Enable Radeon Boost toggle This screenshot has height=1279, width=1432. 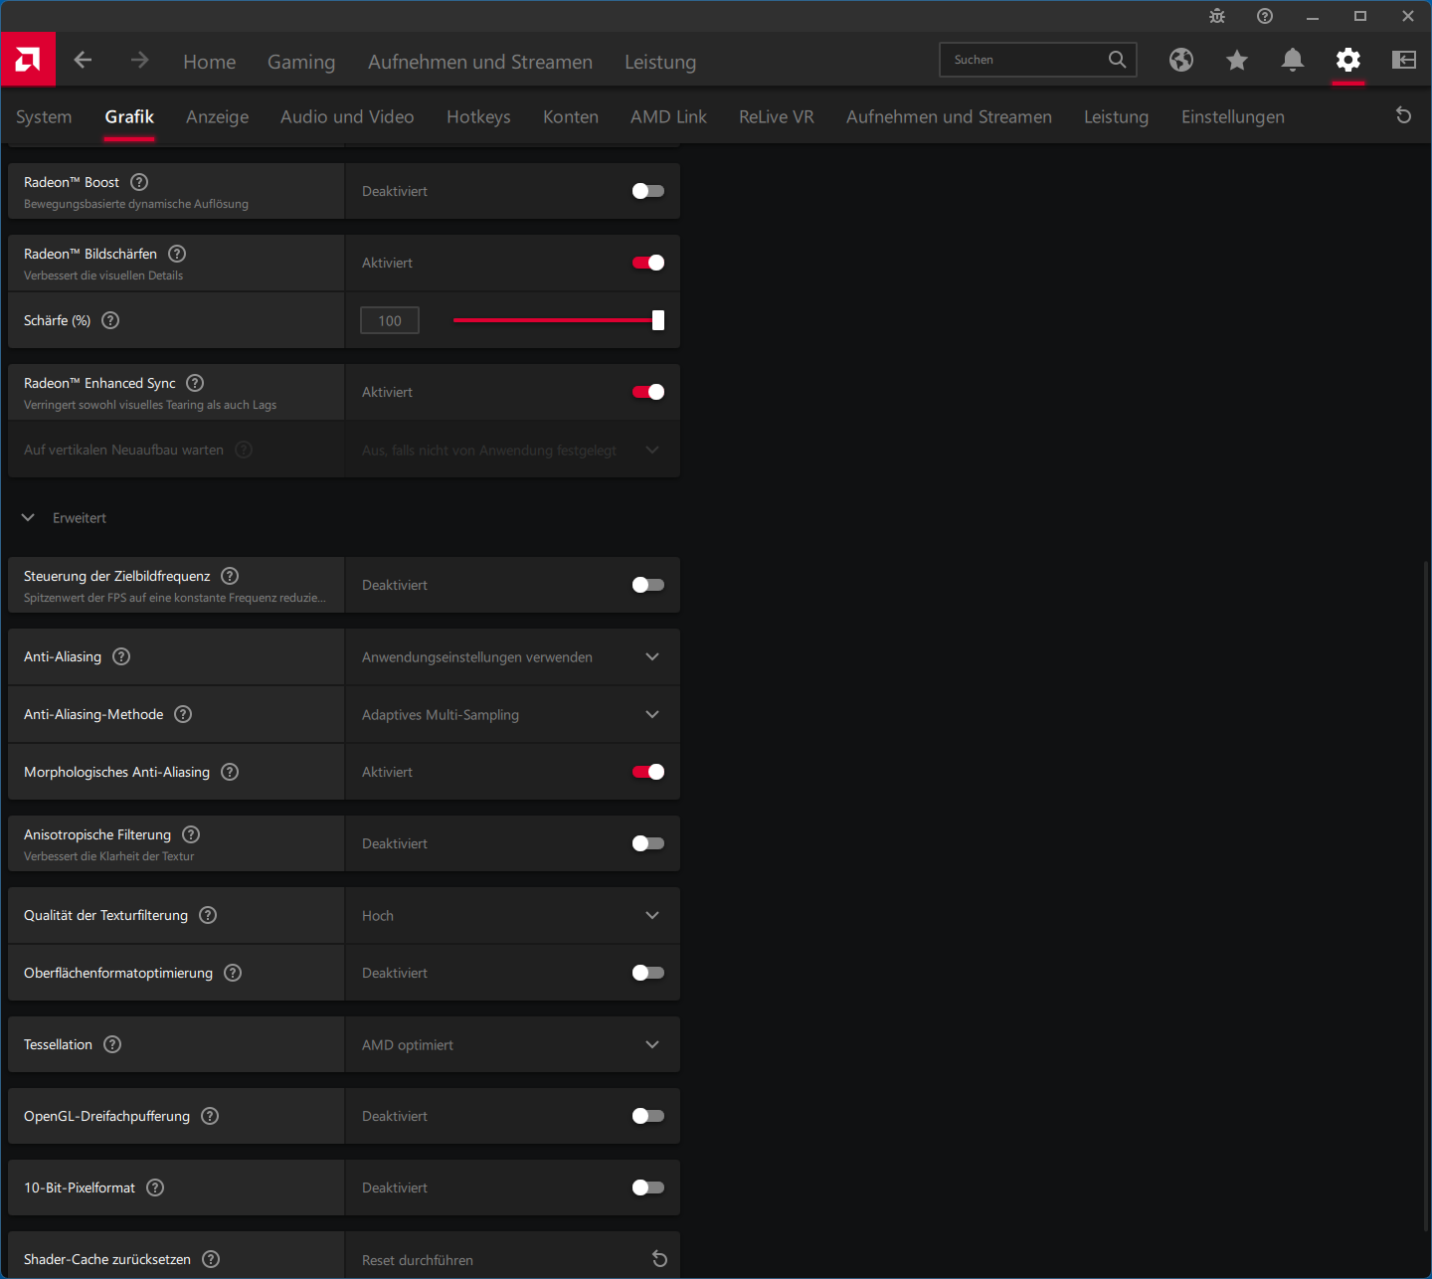[648, 191]
